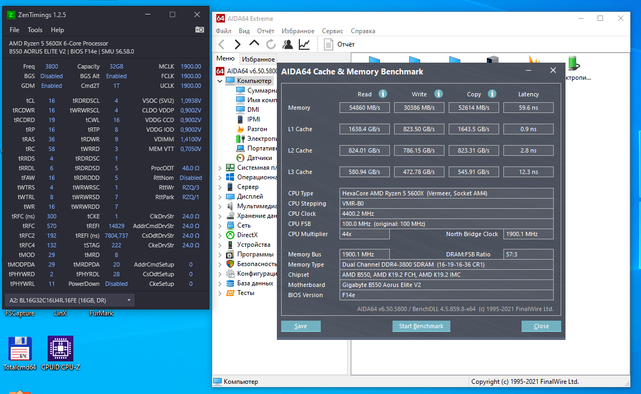Open the graph chart toolbar icon
This screenshot has width=641, height=394.
pos(304,44)
